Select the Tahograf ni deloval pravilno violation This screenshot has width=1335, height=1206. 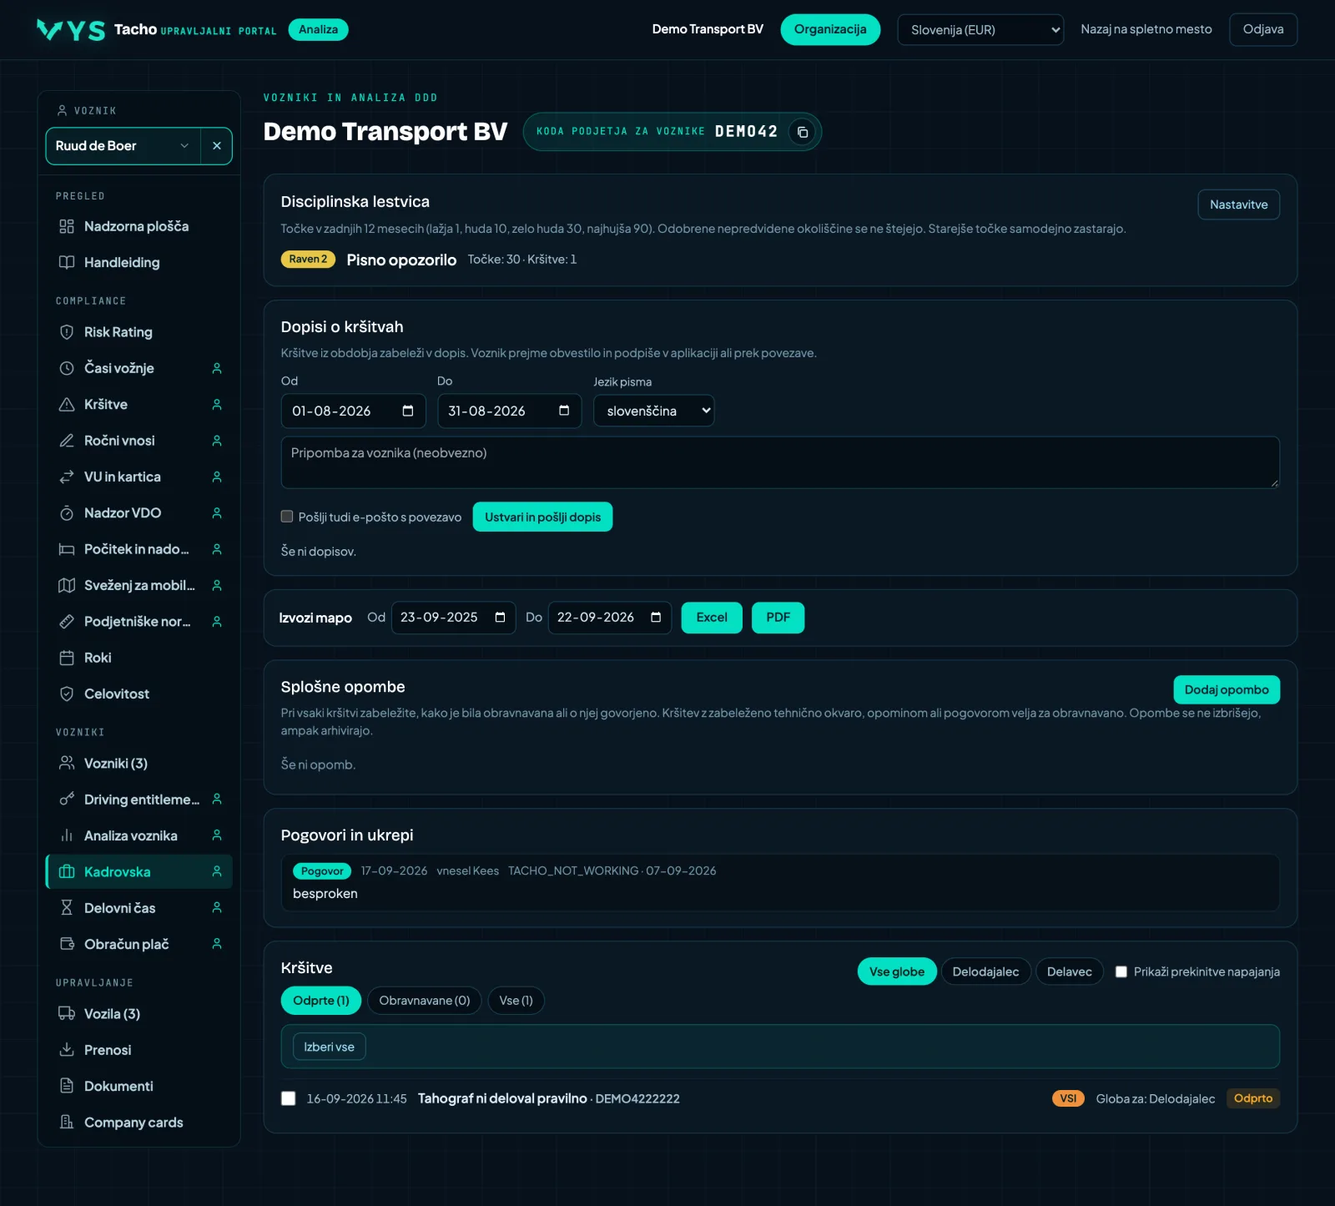(x=289, y=1098)
